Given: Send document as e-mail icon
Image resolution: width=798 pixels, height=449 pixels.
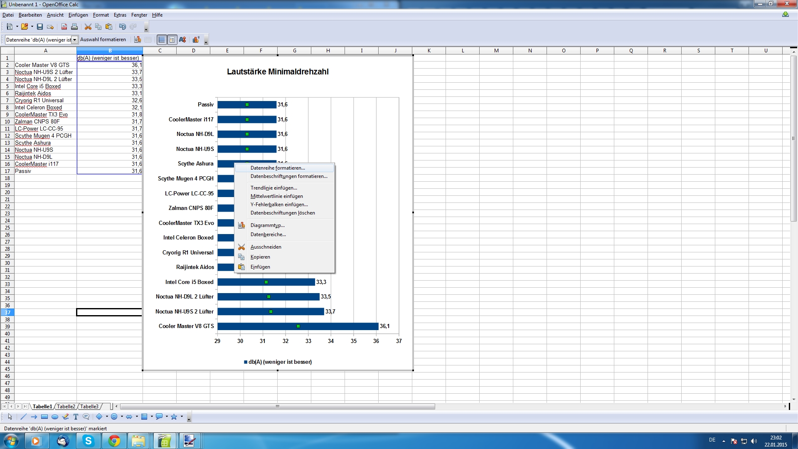Looking at the screenshot, I should [x=50, y=27].
